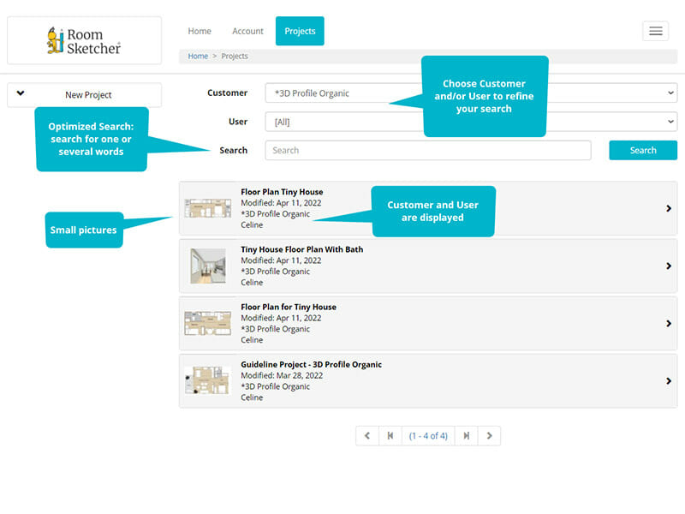Go to next page arrow in pagination
Viewport: 685px width, 514px height.
click(x=489, y=436)
